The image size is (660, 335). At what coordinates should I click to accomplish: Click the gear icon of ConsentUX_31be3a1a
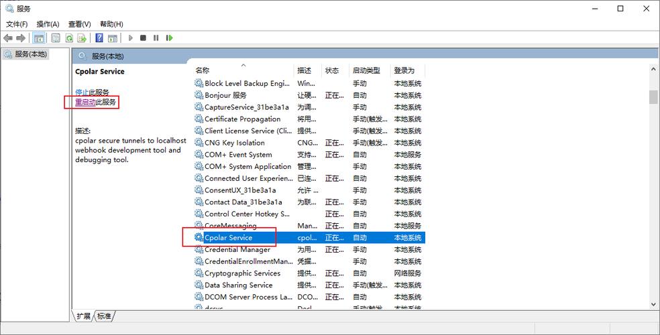199,190
